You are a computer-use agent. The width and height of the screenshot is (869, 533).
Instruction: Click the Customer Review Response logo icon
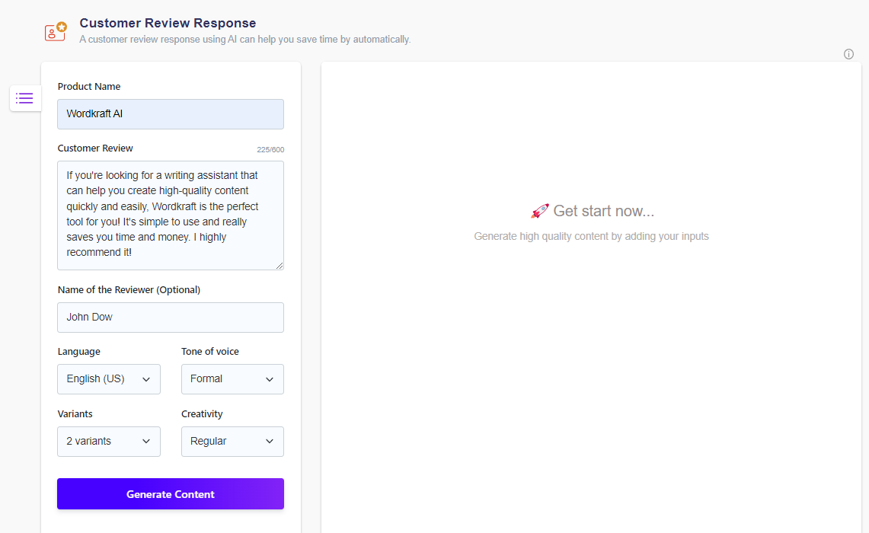[55, 30]
